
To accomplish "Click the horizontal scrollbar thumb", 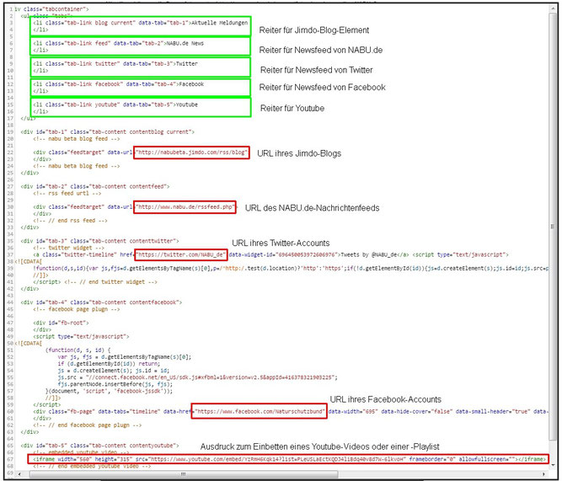I will (x=184, y=473).
